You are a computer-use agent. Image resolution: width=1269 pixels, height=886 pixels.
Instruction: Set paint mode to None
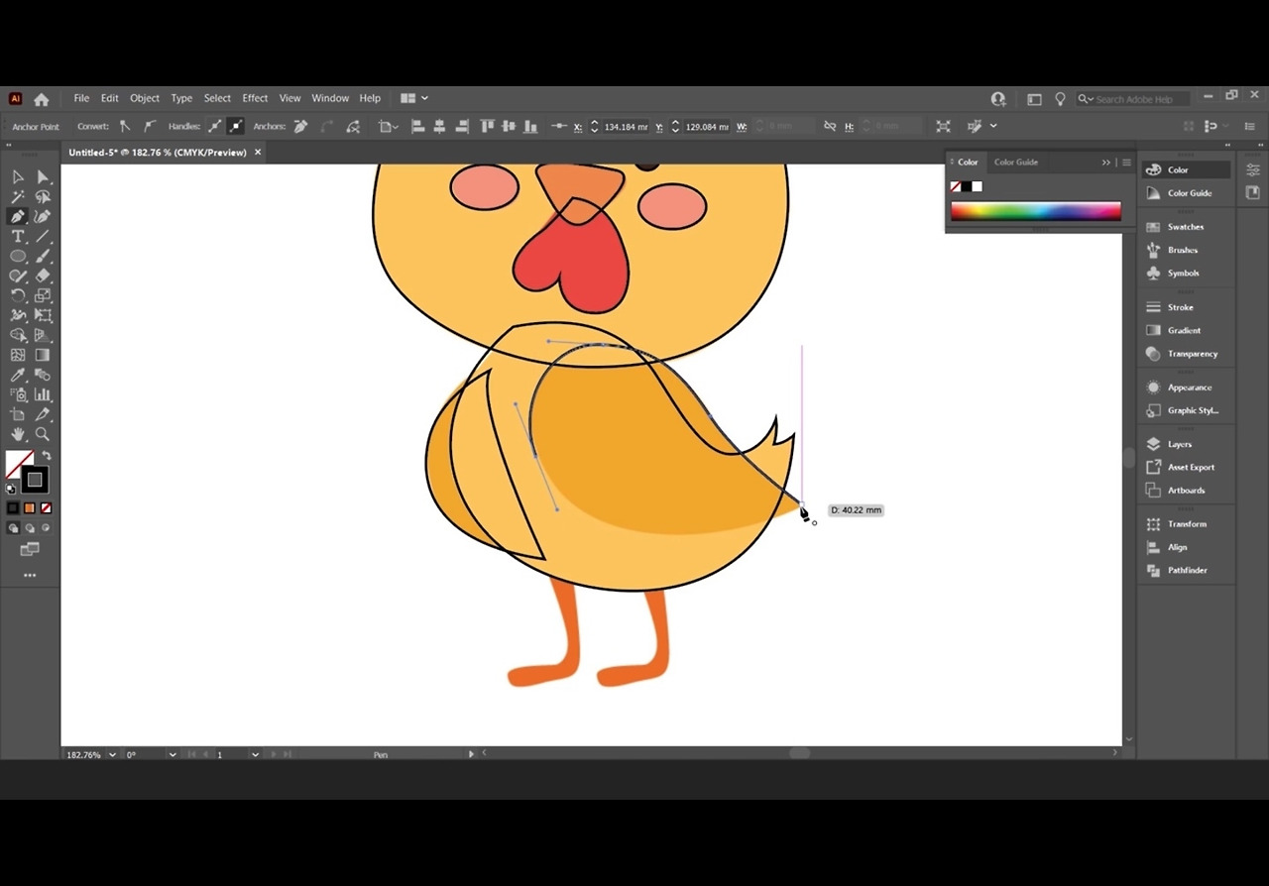click(46, 508)
